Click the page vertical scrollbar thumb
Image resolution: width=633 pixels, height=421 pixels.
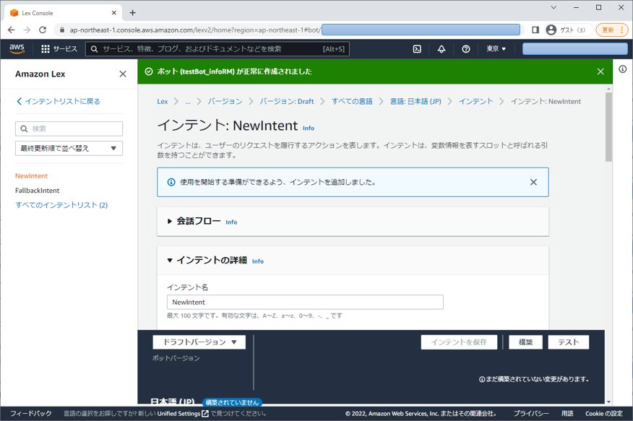click(608, 126)
